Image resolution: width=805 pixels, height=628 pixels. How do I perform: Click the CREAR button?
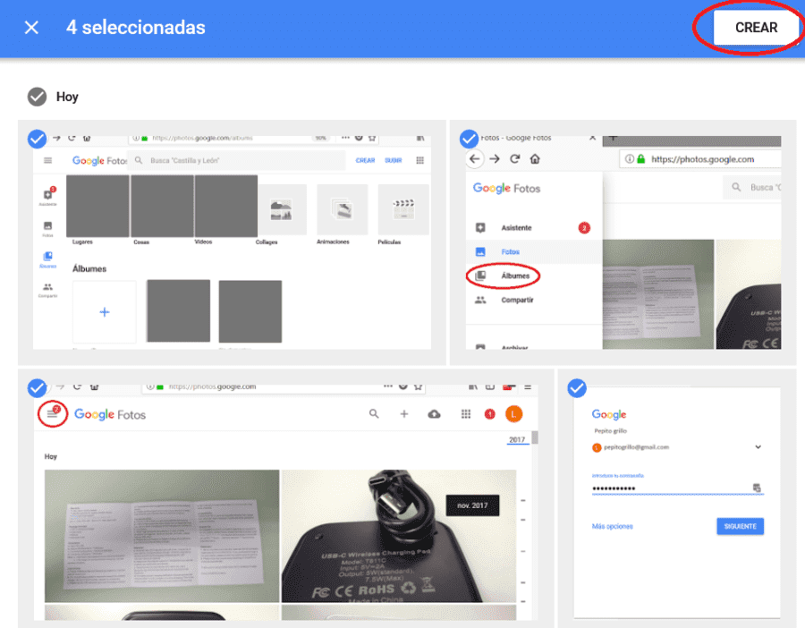point(756,28)
